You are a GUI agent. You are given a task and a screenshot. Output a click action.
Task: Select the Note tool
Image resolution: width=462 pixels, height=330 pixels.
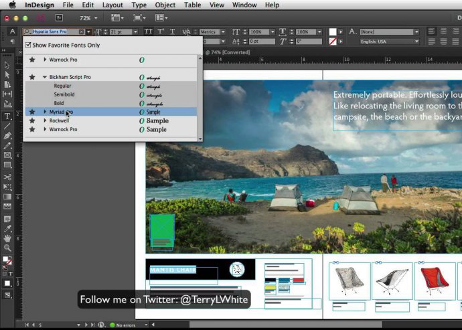(x=7, y=219)
